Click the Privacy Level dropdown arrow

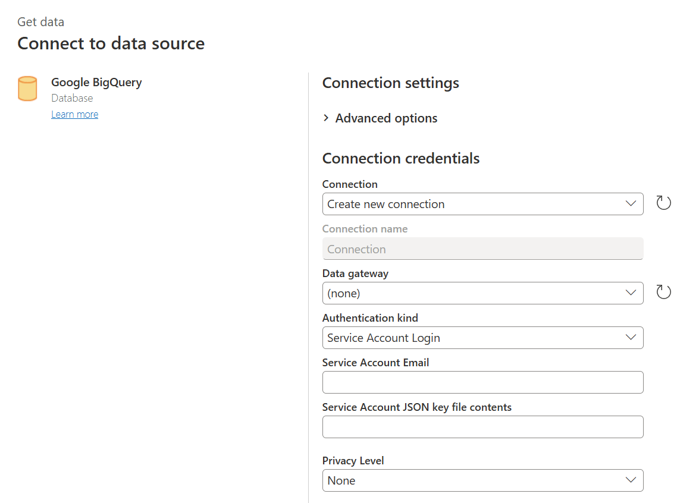point(631,480)
